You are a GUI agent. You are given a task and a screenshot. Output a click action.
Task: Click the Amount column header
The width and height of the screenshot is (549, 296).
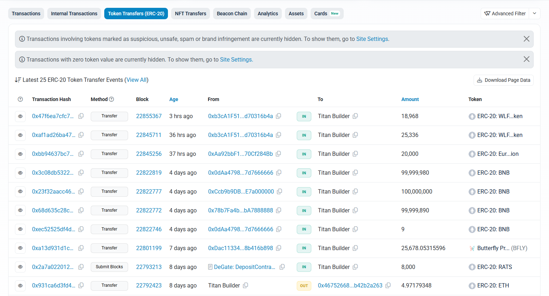click(x=410, y=99)
